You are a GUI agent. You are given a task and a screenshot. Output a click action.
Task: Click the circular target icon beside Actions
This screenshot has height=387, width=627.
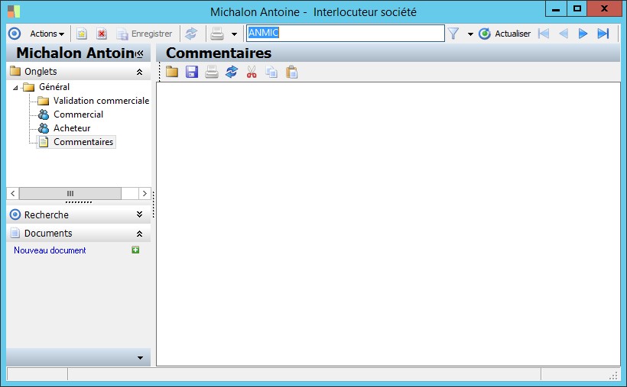pos(15,34)
